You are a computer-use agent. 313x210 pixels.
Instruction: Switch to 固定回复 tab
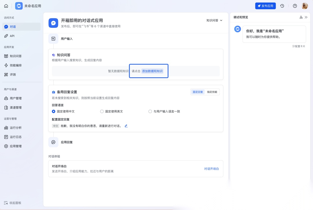(x=198, y=92)
